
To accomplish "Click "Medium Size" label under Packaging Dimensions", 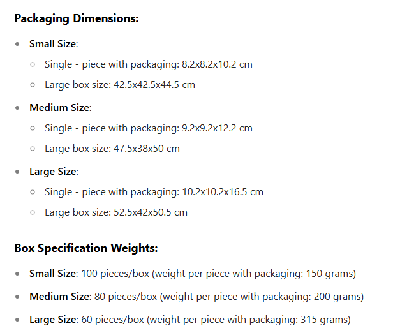I will click(60, 108).
